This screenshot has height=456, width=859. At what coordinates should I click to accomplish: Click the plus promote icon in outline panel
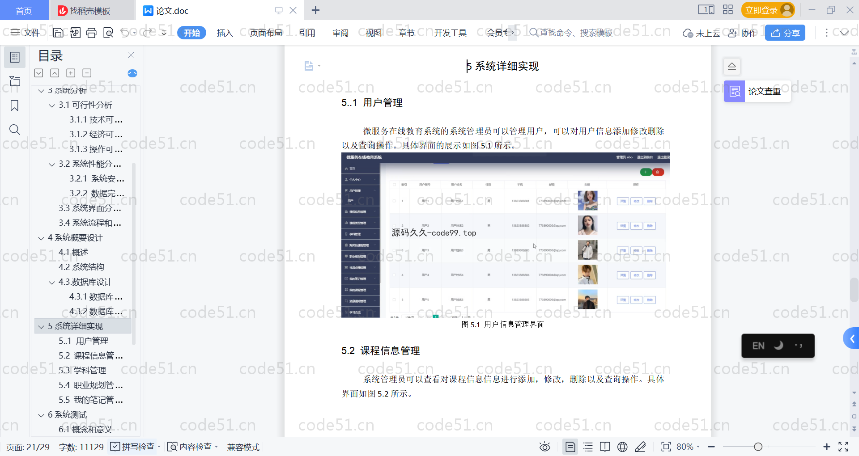tap(71, 73)
